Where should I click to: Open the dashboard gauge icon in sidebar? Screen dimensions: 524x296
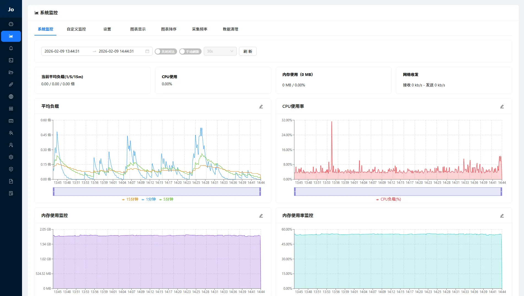click(x=11, y=24)
